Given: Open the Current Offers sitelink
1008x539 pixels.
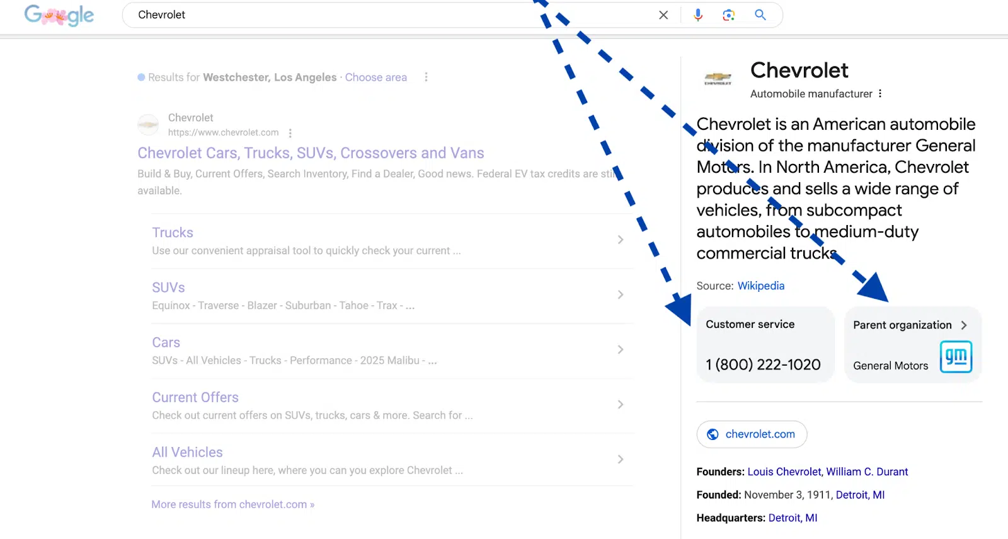Looking at the screenshot, I should coord(195,397).
